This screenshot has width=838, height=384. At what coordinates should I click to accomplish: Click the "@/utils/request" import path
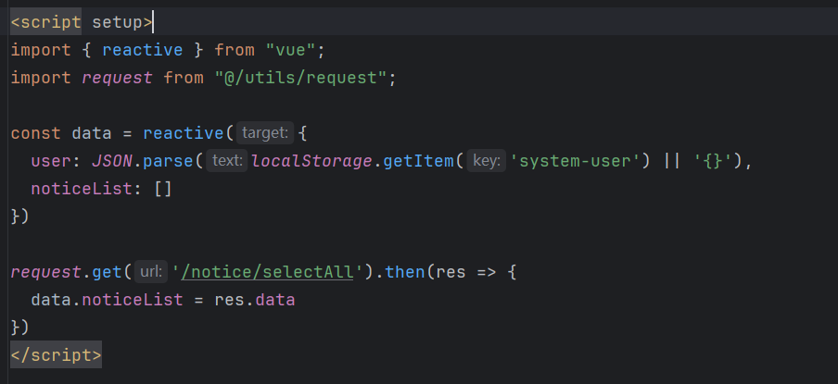pos(301,78)
